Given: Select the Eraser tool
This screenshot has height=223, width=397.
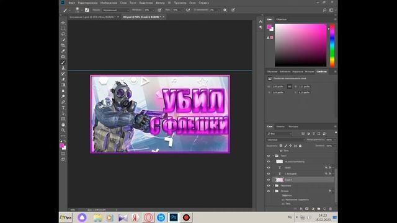Looking at the screenshot, I should coord(63,79).
